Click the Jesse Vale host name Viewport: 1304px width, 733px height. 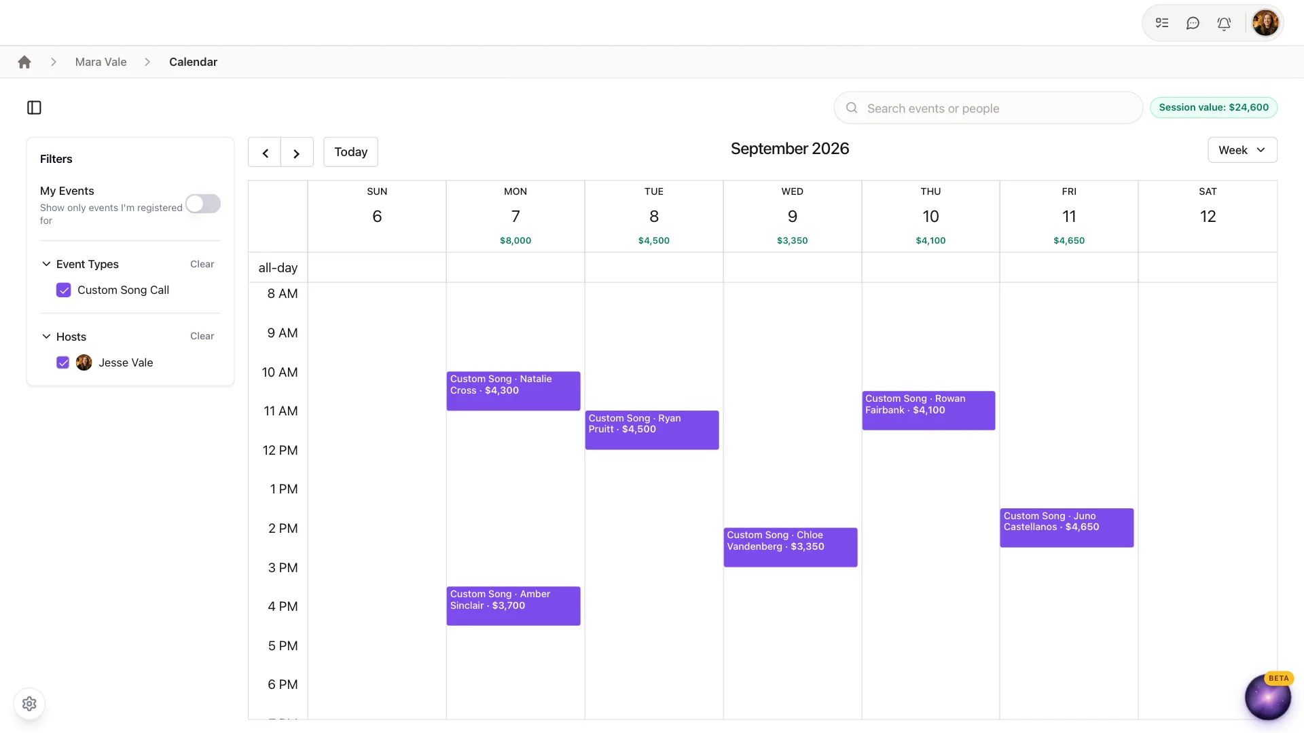[x=126, y=362]
